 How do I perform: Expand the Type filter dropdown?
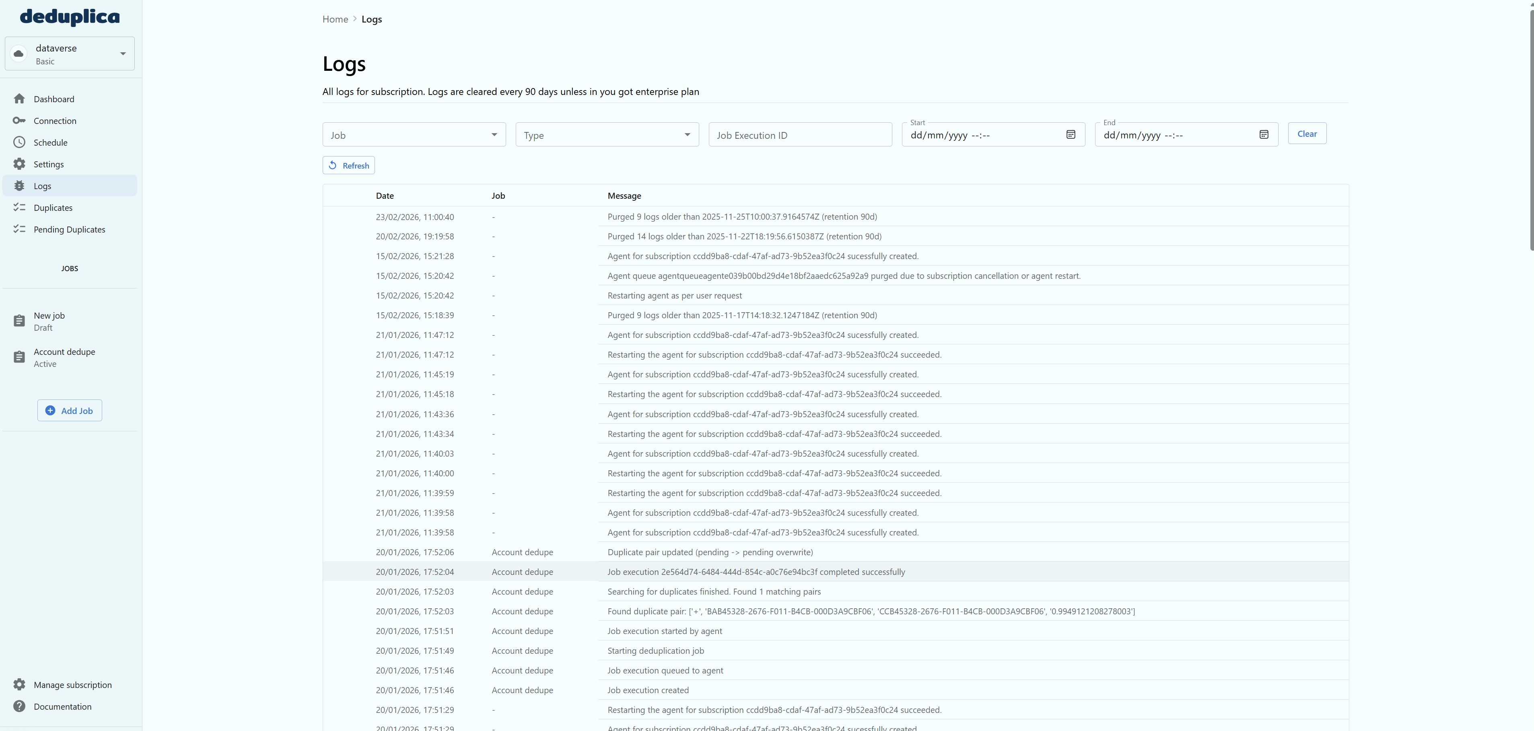(x=687, y=134)
